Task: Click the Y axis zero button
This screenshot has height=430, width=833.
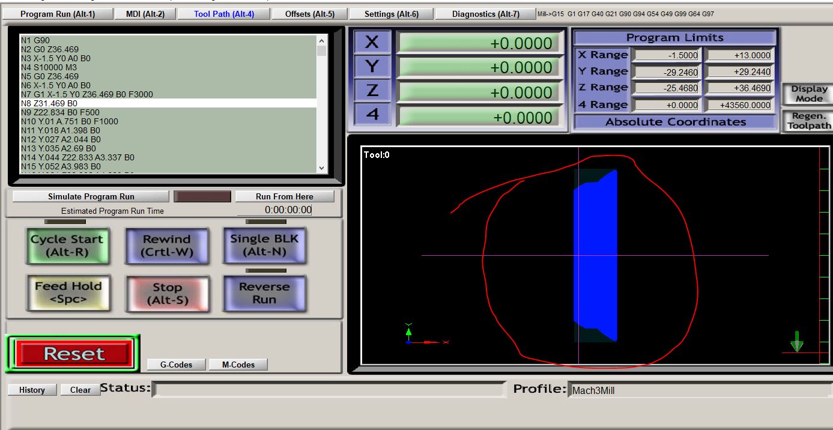Action: 372,67
